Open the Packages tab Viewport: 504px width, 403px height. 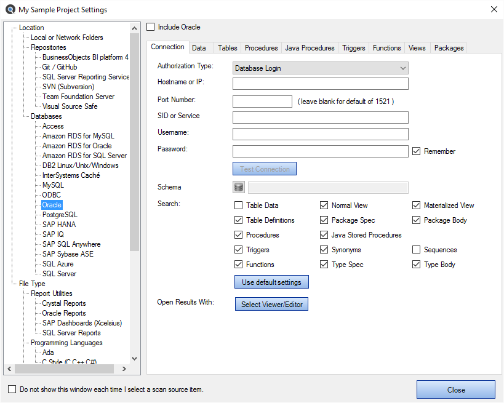449,48
